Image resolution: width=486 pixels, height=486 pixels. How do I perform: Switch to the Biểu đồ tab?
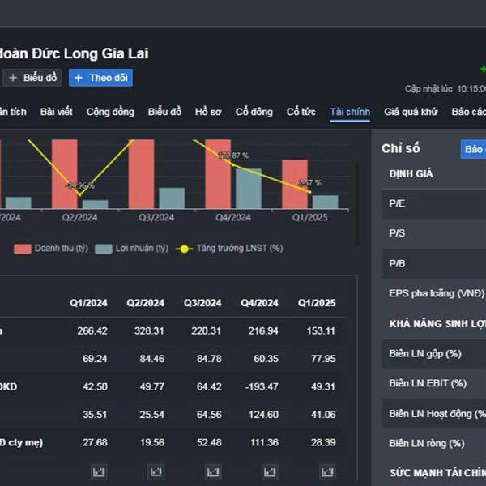tap(164, 112)
